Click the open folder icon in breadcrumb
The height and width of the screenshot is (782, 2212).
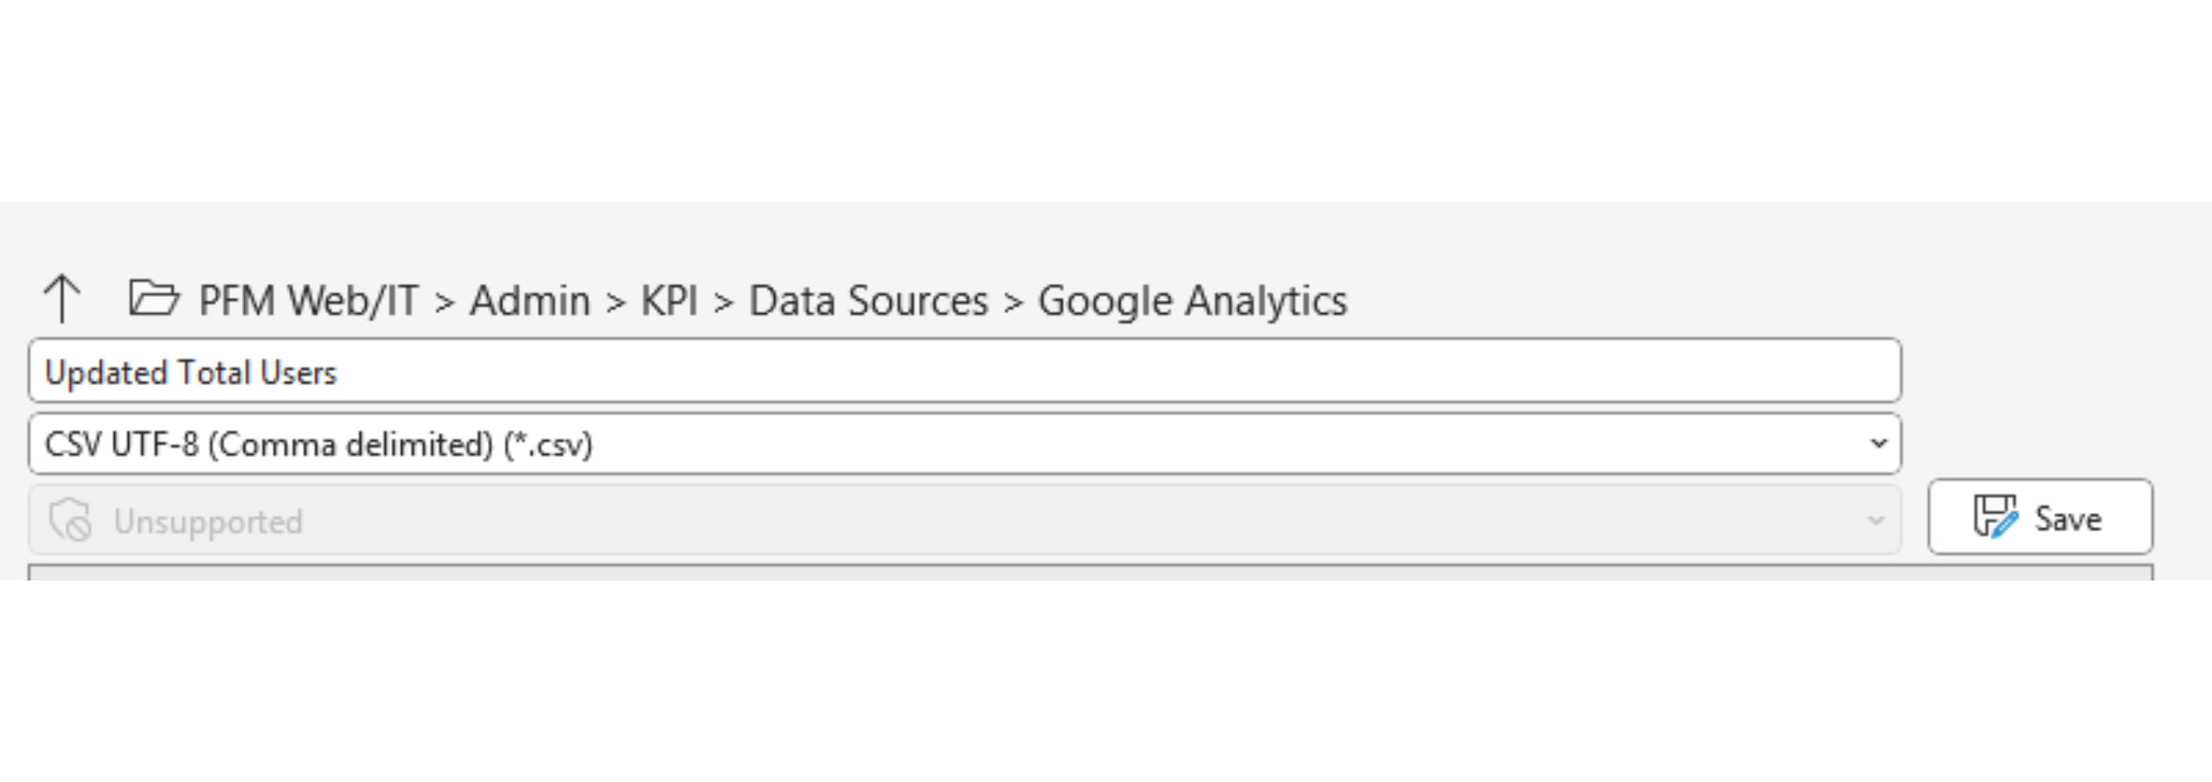pos(156,300)
